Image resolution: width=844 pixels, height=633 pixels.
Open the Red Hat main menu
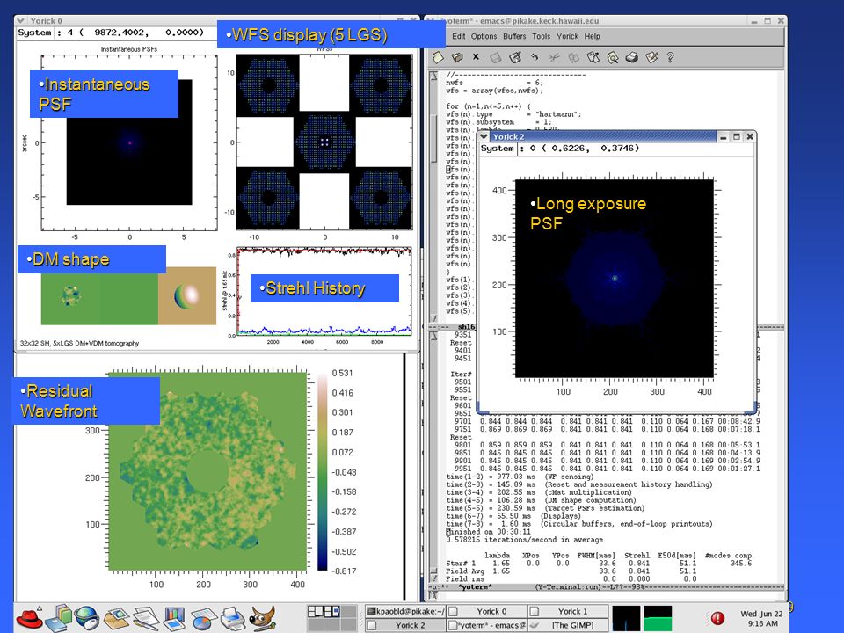(x=30, y=617)
